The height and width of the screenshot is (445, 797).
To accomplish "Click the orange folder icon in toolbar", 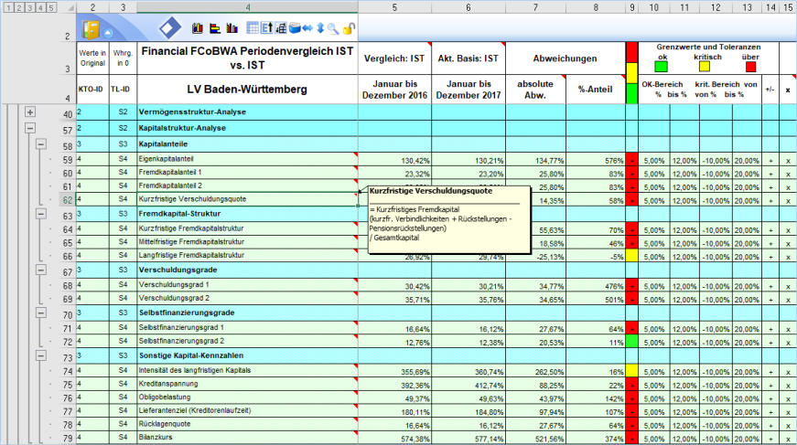I will point(92,27).
